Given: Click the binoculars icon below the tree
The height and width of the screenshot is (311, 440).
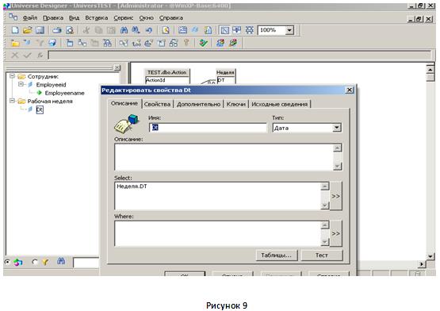Looking at the screenshot, I should click(61, 261).
